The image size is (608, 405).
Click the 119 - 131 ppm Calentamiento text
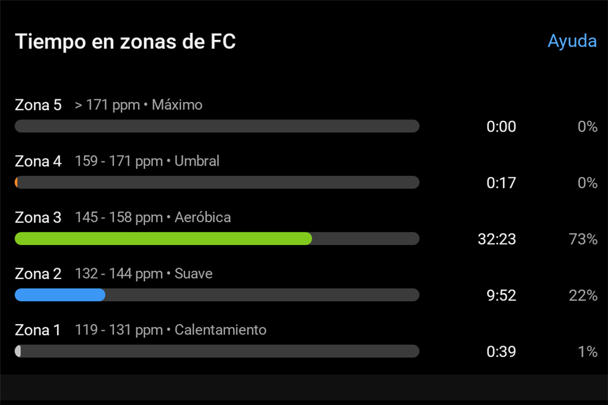(170, 330)
